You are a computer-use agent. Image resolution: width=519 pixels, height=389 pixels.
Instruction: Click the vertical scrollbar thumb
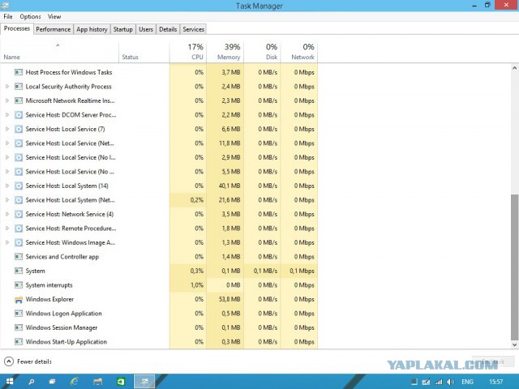[514, 267]
